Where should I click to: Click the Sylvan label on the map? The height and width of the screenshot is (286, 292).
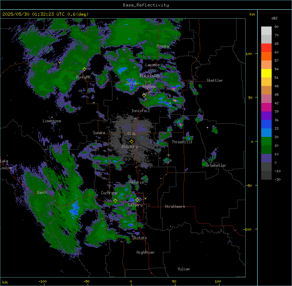point(132,83)
